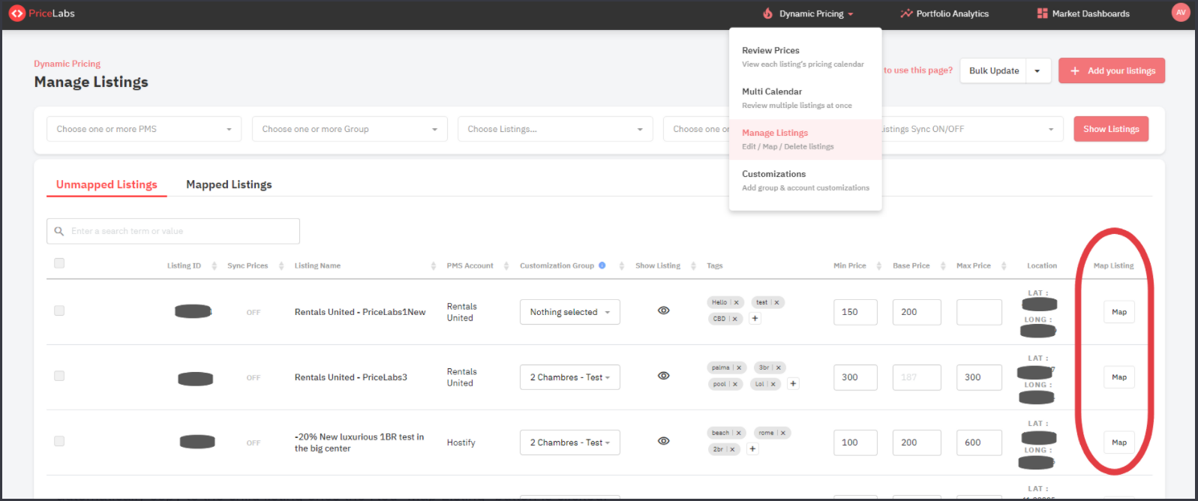
Task: Sort the table by PMS Account
Action: [x=506, y=265]
